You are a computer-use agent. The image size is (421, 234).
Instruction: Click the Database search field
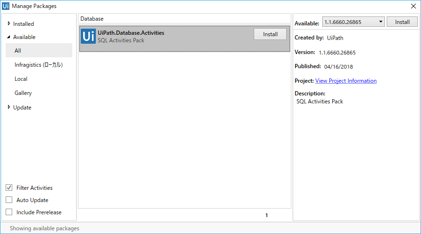pyautogui.click(x=185, y=19)
